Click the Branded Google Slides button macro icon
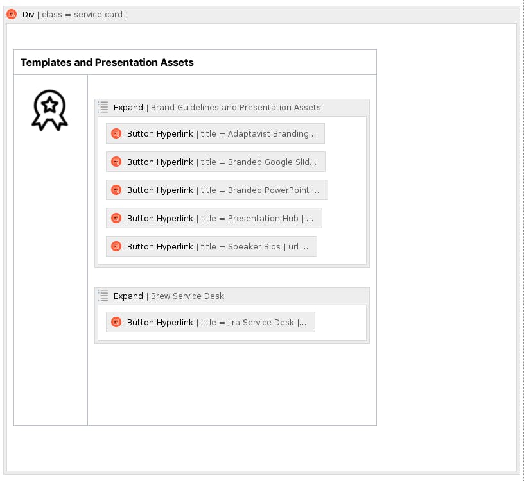This screenshot has height=481, width=524. 116,162
